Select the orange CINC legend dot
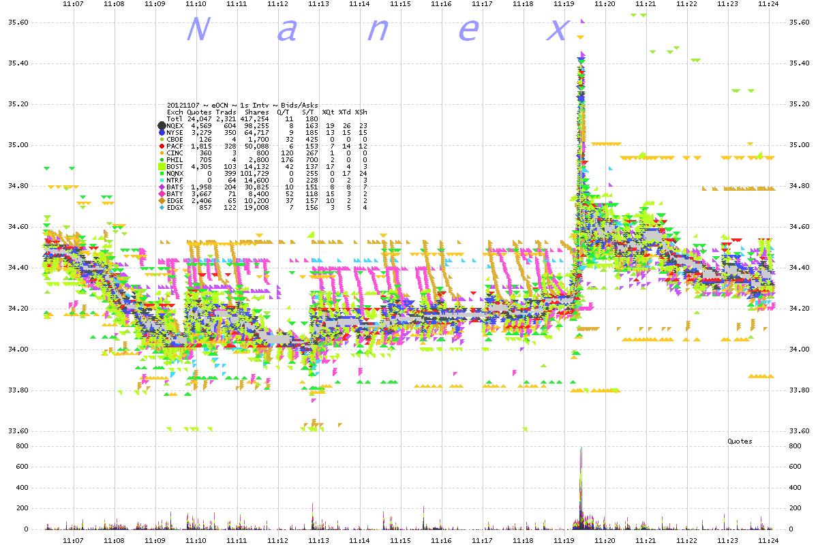Screen dimensions: 818x545 tap(162, 153)
